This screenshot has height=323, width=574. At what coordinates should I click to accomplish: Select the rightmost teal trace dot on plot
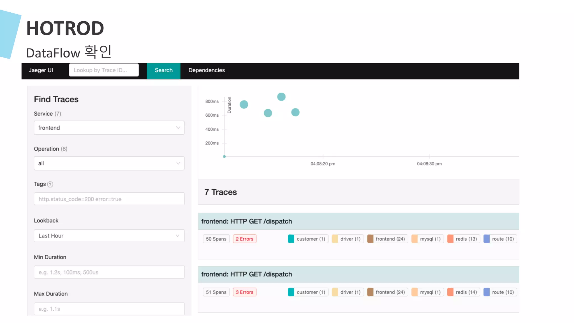[x=295, y=112]
